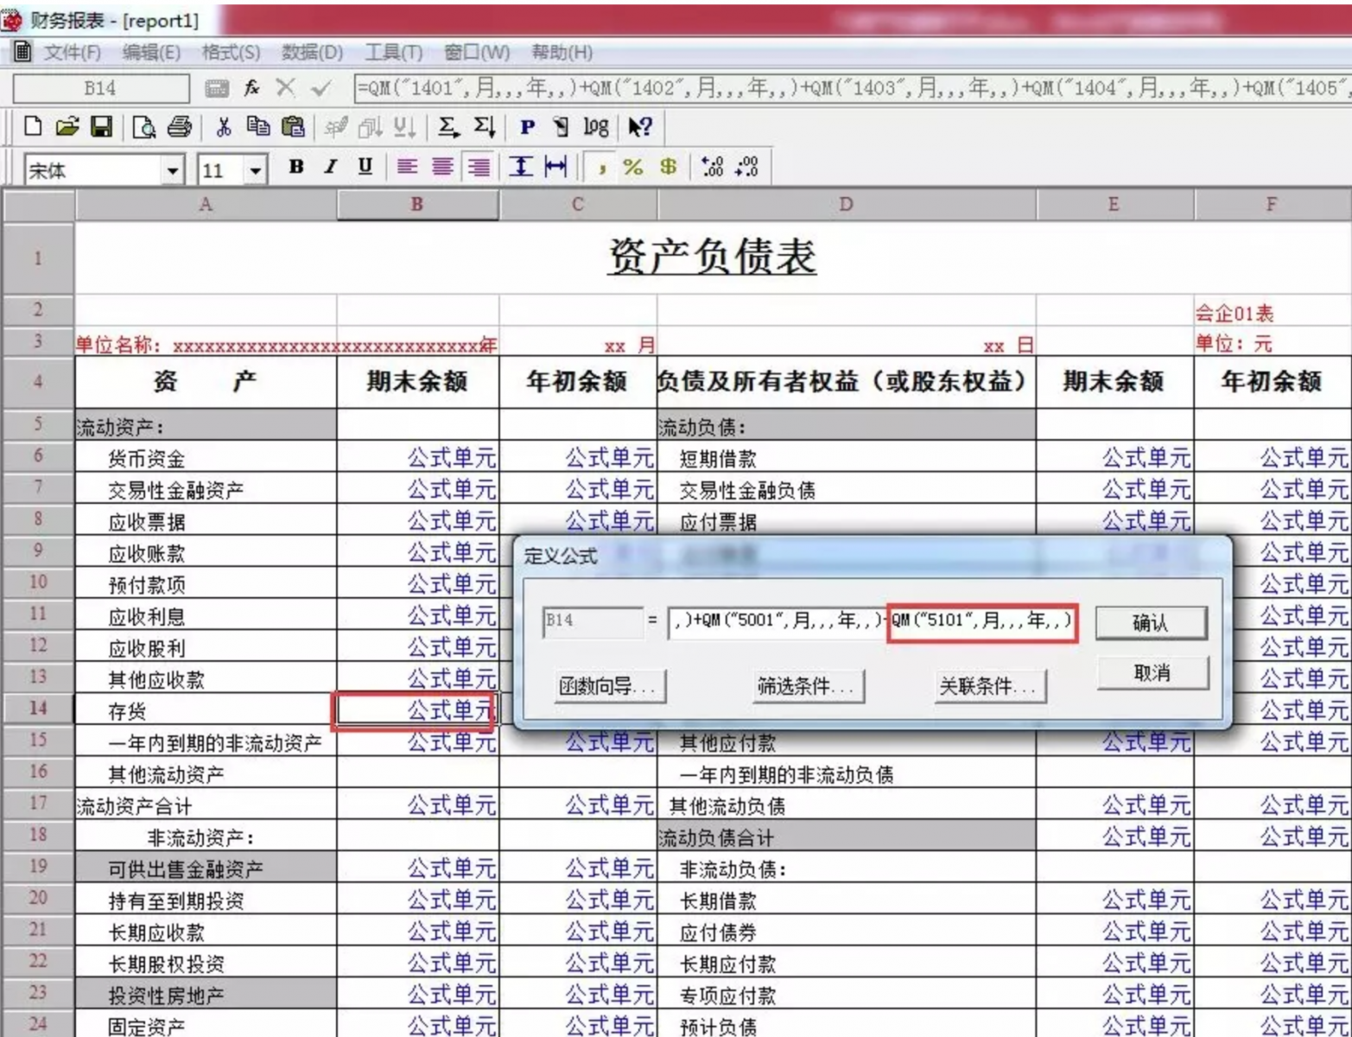The height and width of the screenshot is (1037, 1352).
Task: Toggle bold formatting B
Action: [296, 167]
